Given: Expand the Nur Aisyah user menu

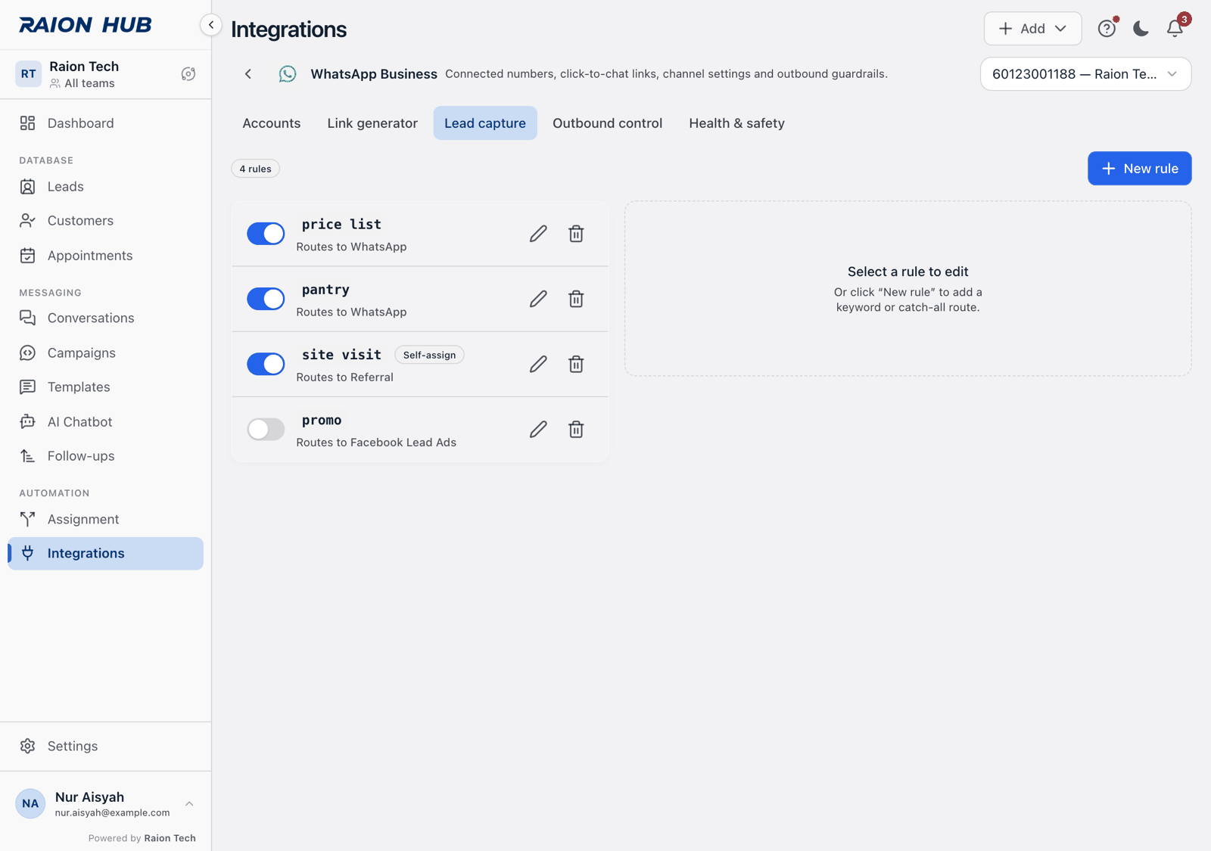Looking at the screenshot, I should click(x=189, y=804).
